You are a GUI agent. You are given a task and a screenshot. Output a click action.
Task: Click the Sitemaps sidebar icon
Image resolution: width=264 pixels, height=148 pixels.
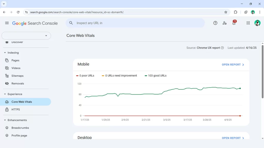point(7,76)
